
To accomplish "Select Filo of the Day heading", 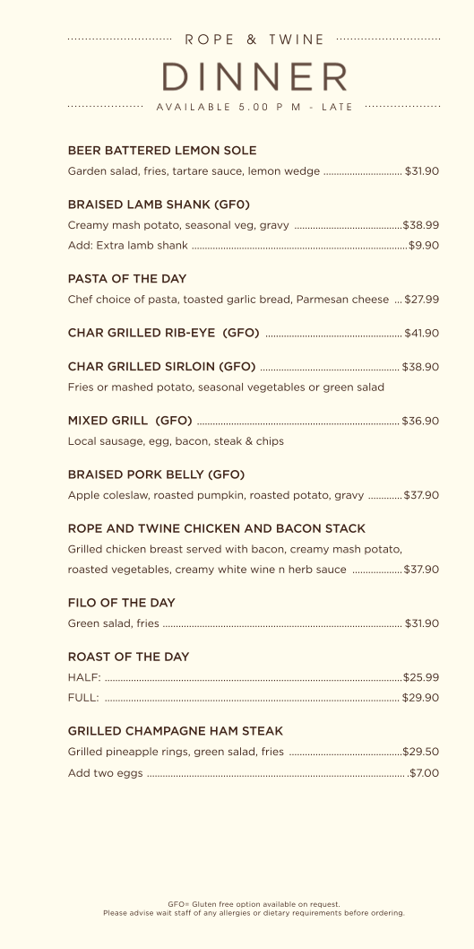I will tap(122, 603).
